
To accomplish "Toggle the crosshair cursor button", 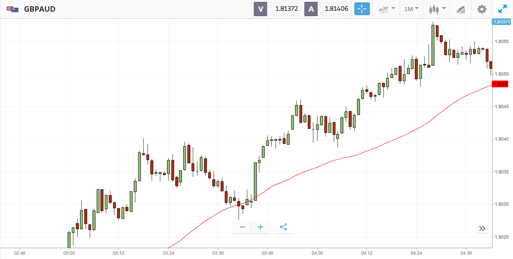I will [x=362, y=9].
